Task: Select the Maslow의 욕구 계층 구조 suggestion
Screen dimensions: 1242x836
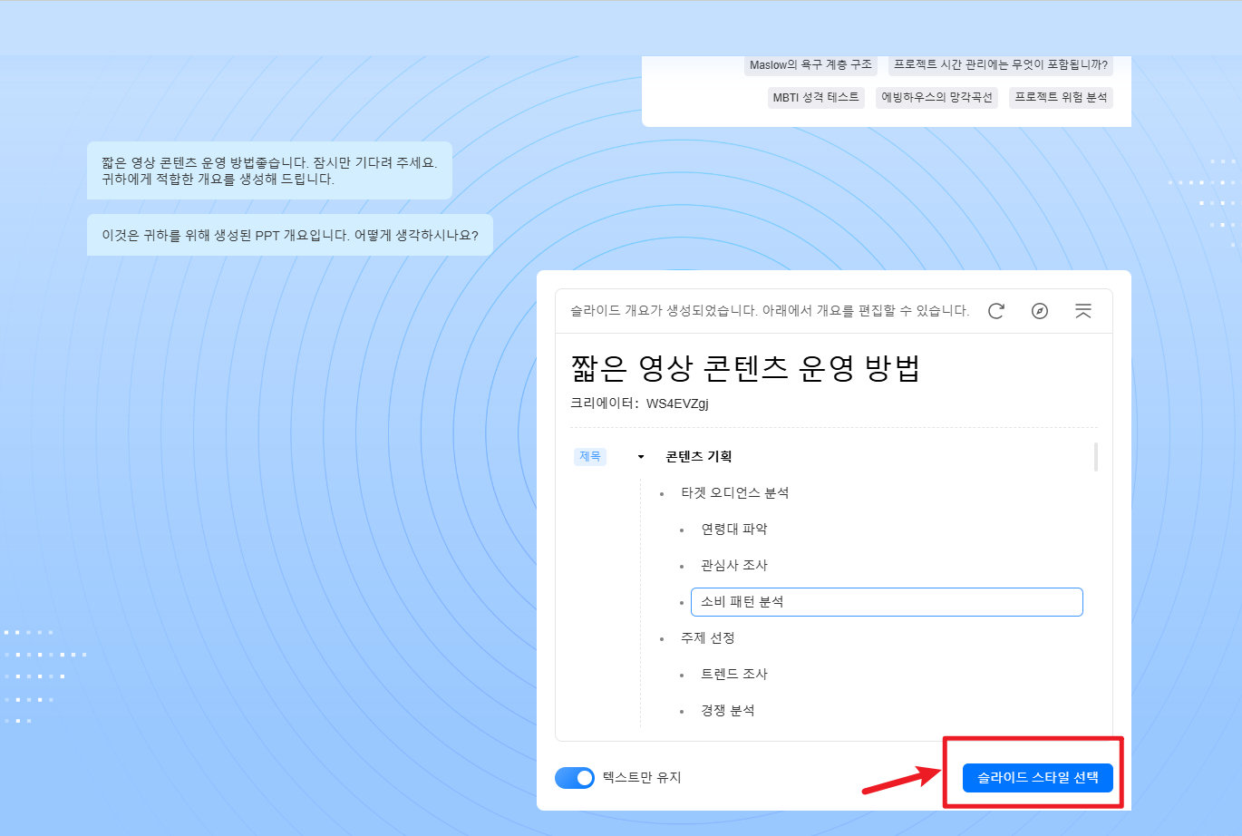Action: pyautogui.click(x=810, y=65)
